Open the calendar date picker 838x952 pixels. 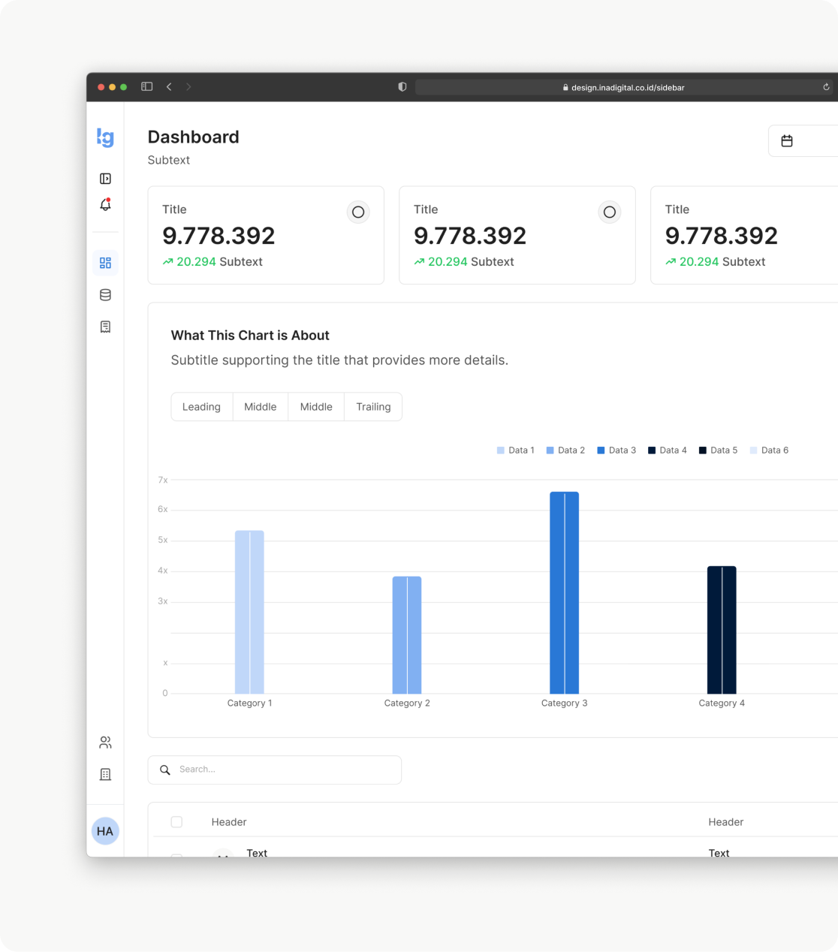[787, 141]
